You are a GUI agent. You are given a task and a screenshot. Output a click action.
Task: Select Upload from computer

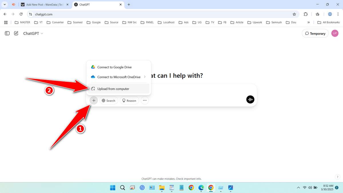[113, 89]
